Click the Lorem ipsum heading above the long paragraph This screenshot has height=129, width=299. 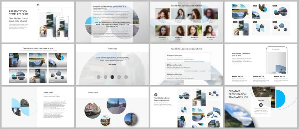(x=48, y=92)
